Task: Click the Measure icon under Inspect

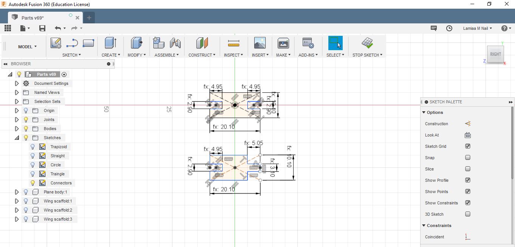Action: click(x=234, y=43)
